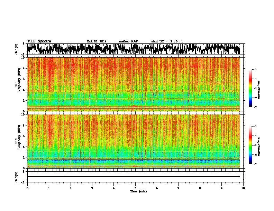Click the 'ch.1(V)' axis label at top
Image resolution: width=274 pixels, height=211 pixels.
(16, 49)
